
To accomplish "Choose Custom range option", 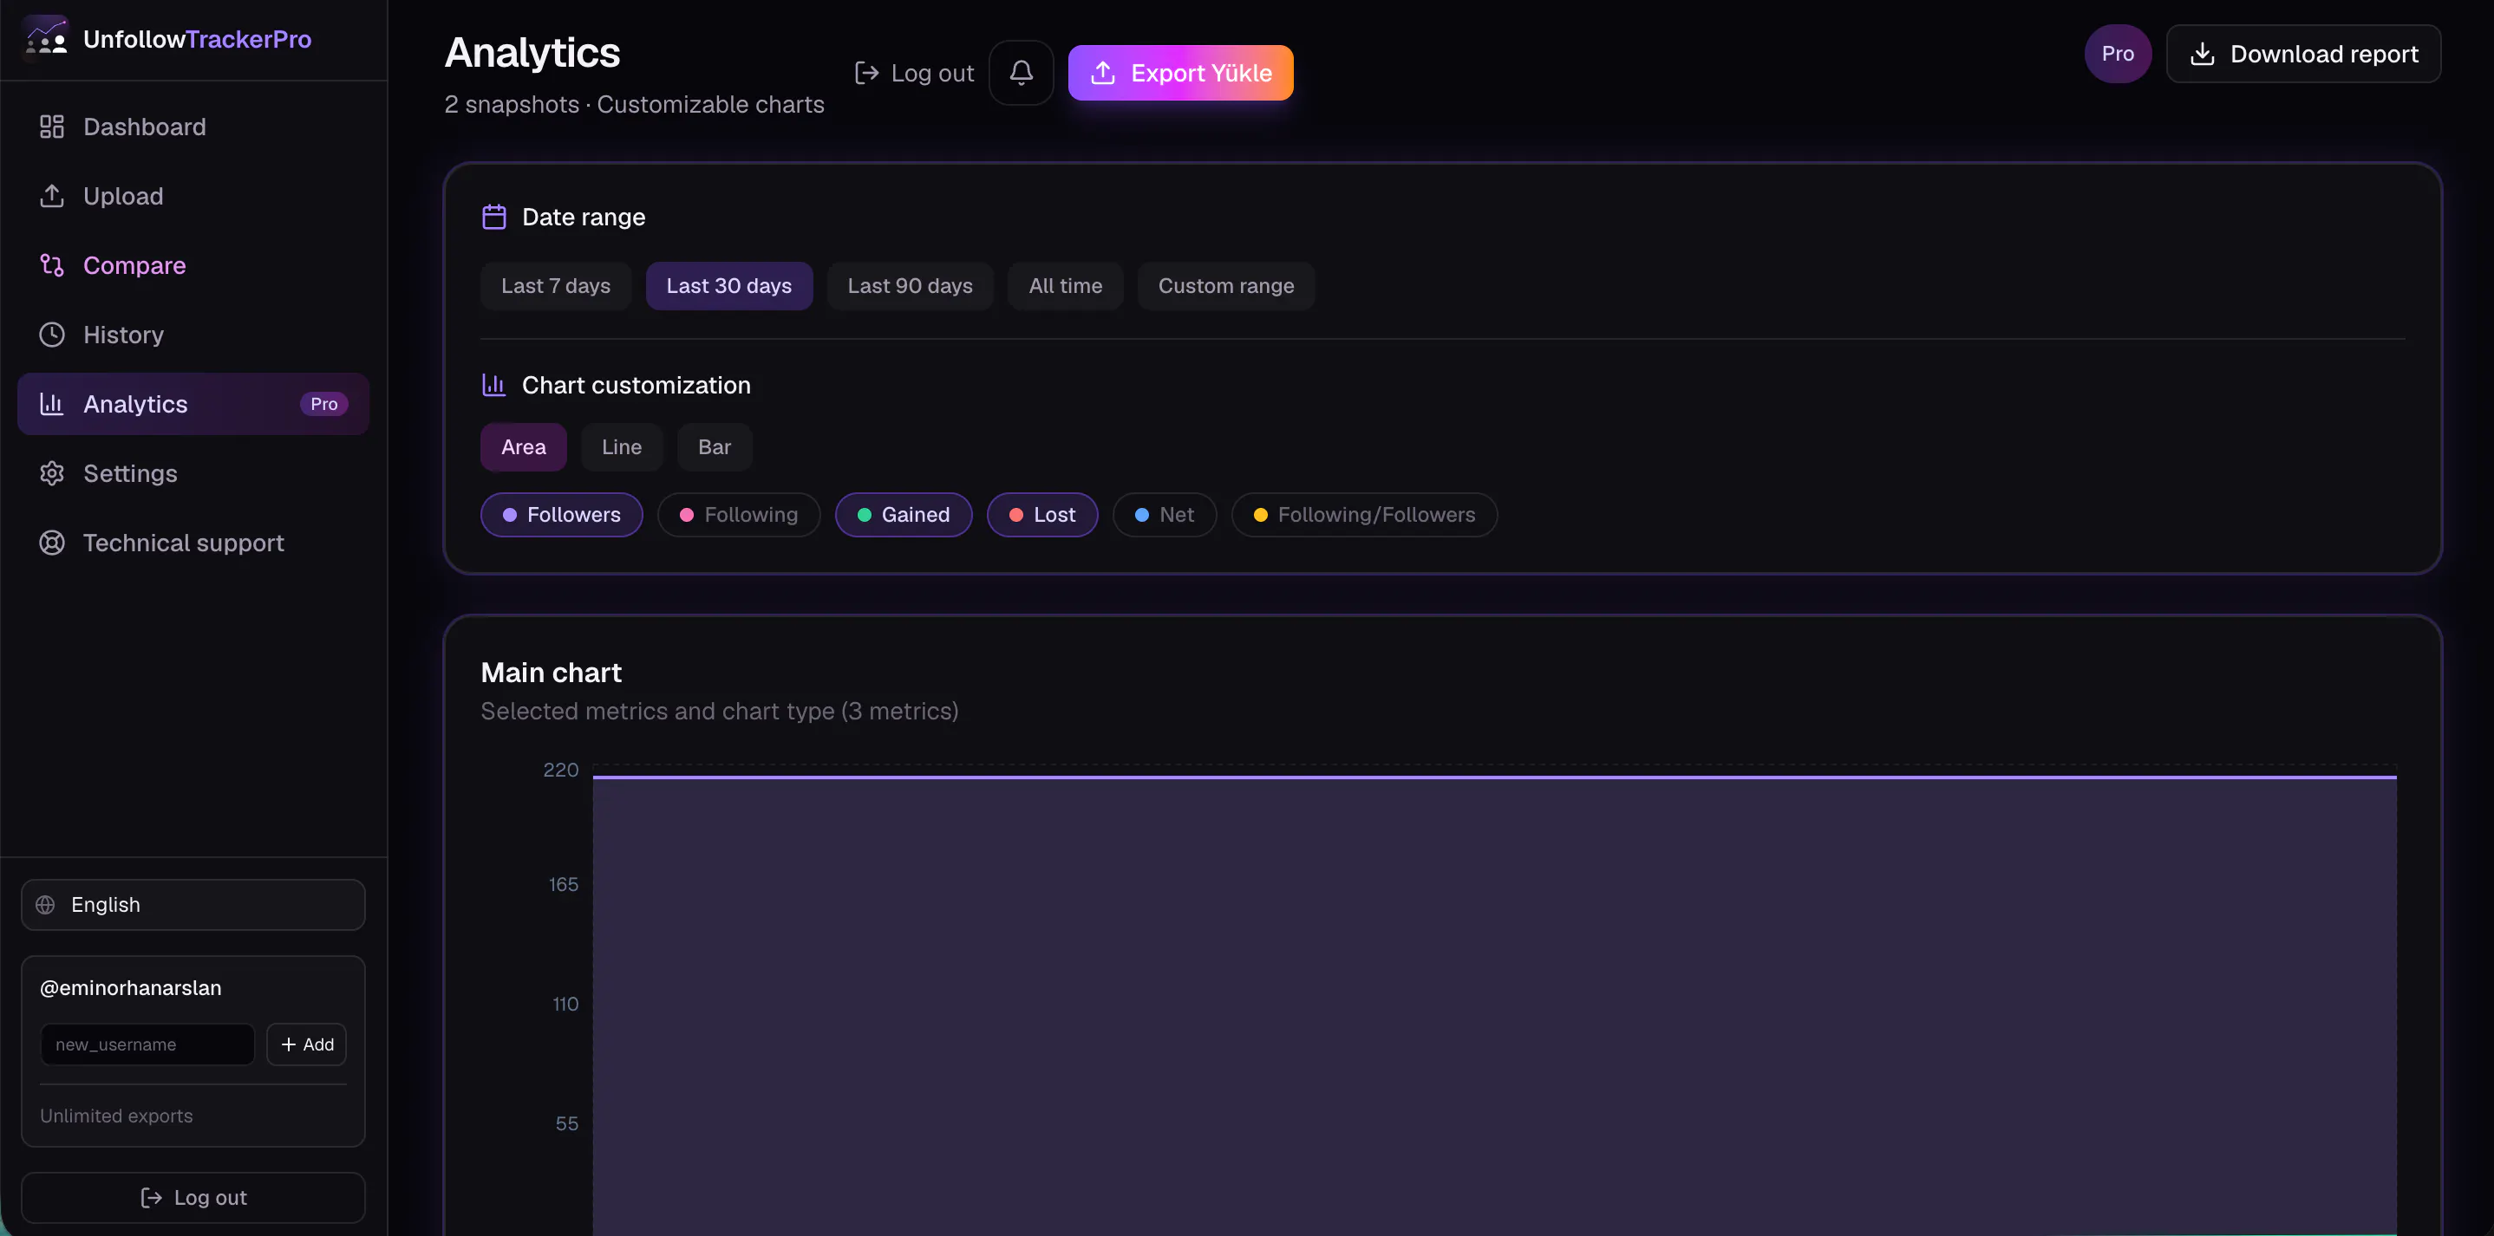I will pos(1225,285).
